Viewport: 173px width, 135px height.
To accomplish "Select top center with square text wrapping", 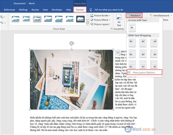I will coord(143,43).
